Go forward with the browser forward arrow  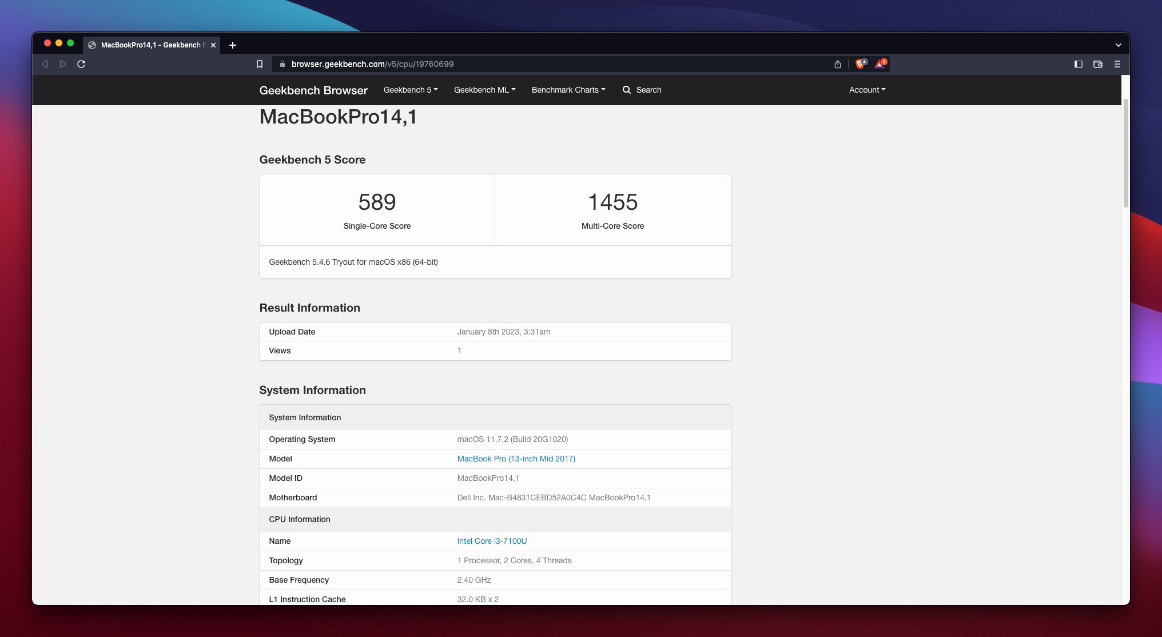click(63, 64)
